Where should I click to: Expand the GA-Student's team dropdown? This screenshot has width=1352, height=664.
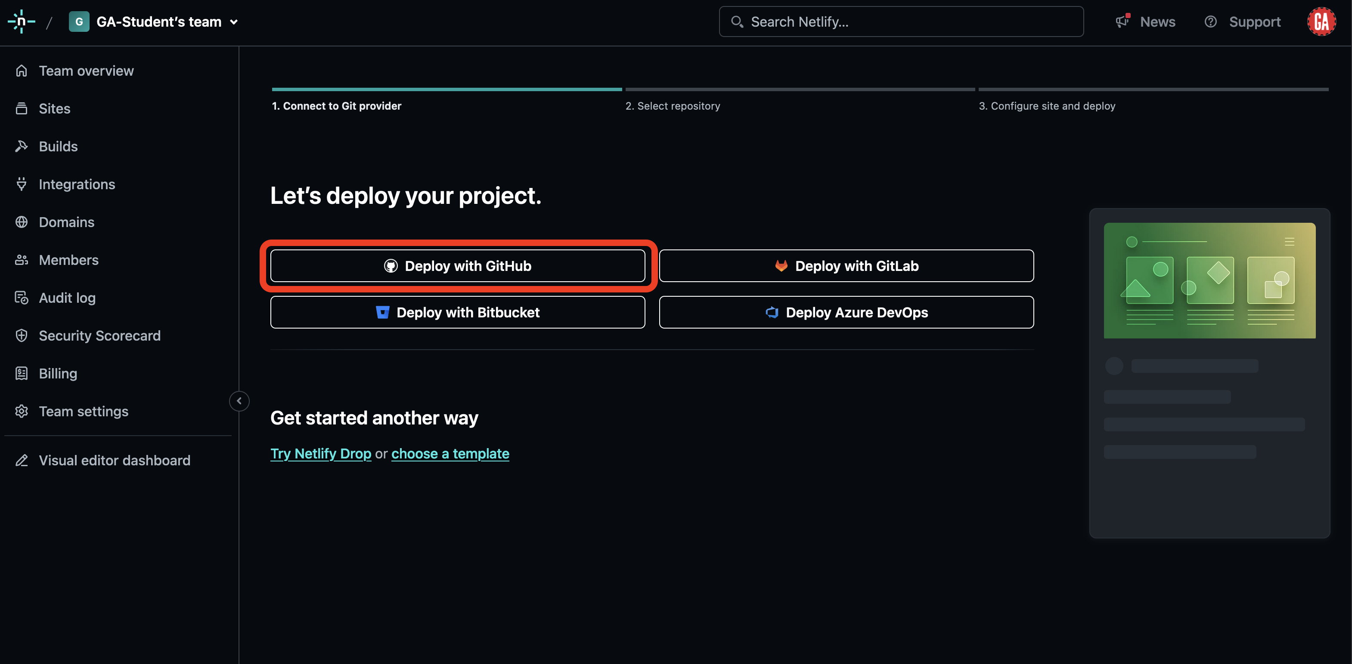(234, 22)
